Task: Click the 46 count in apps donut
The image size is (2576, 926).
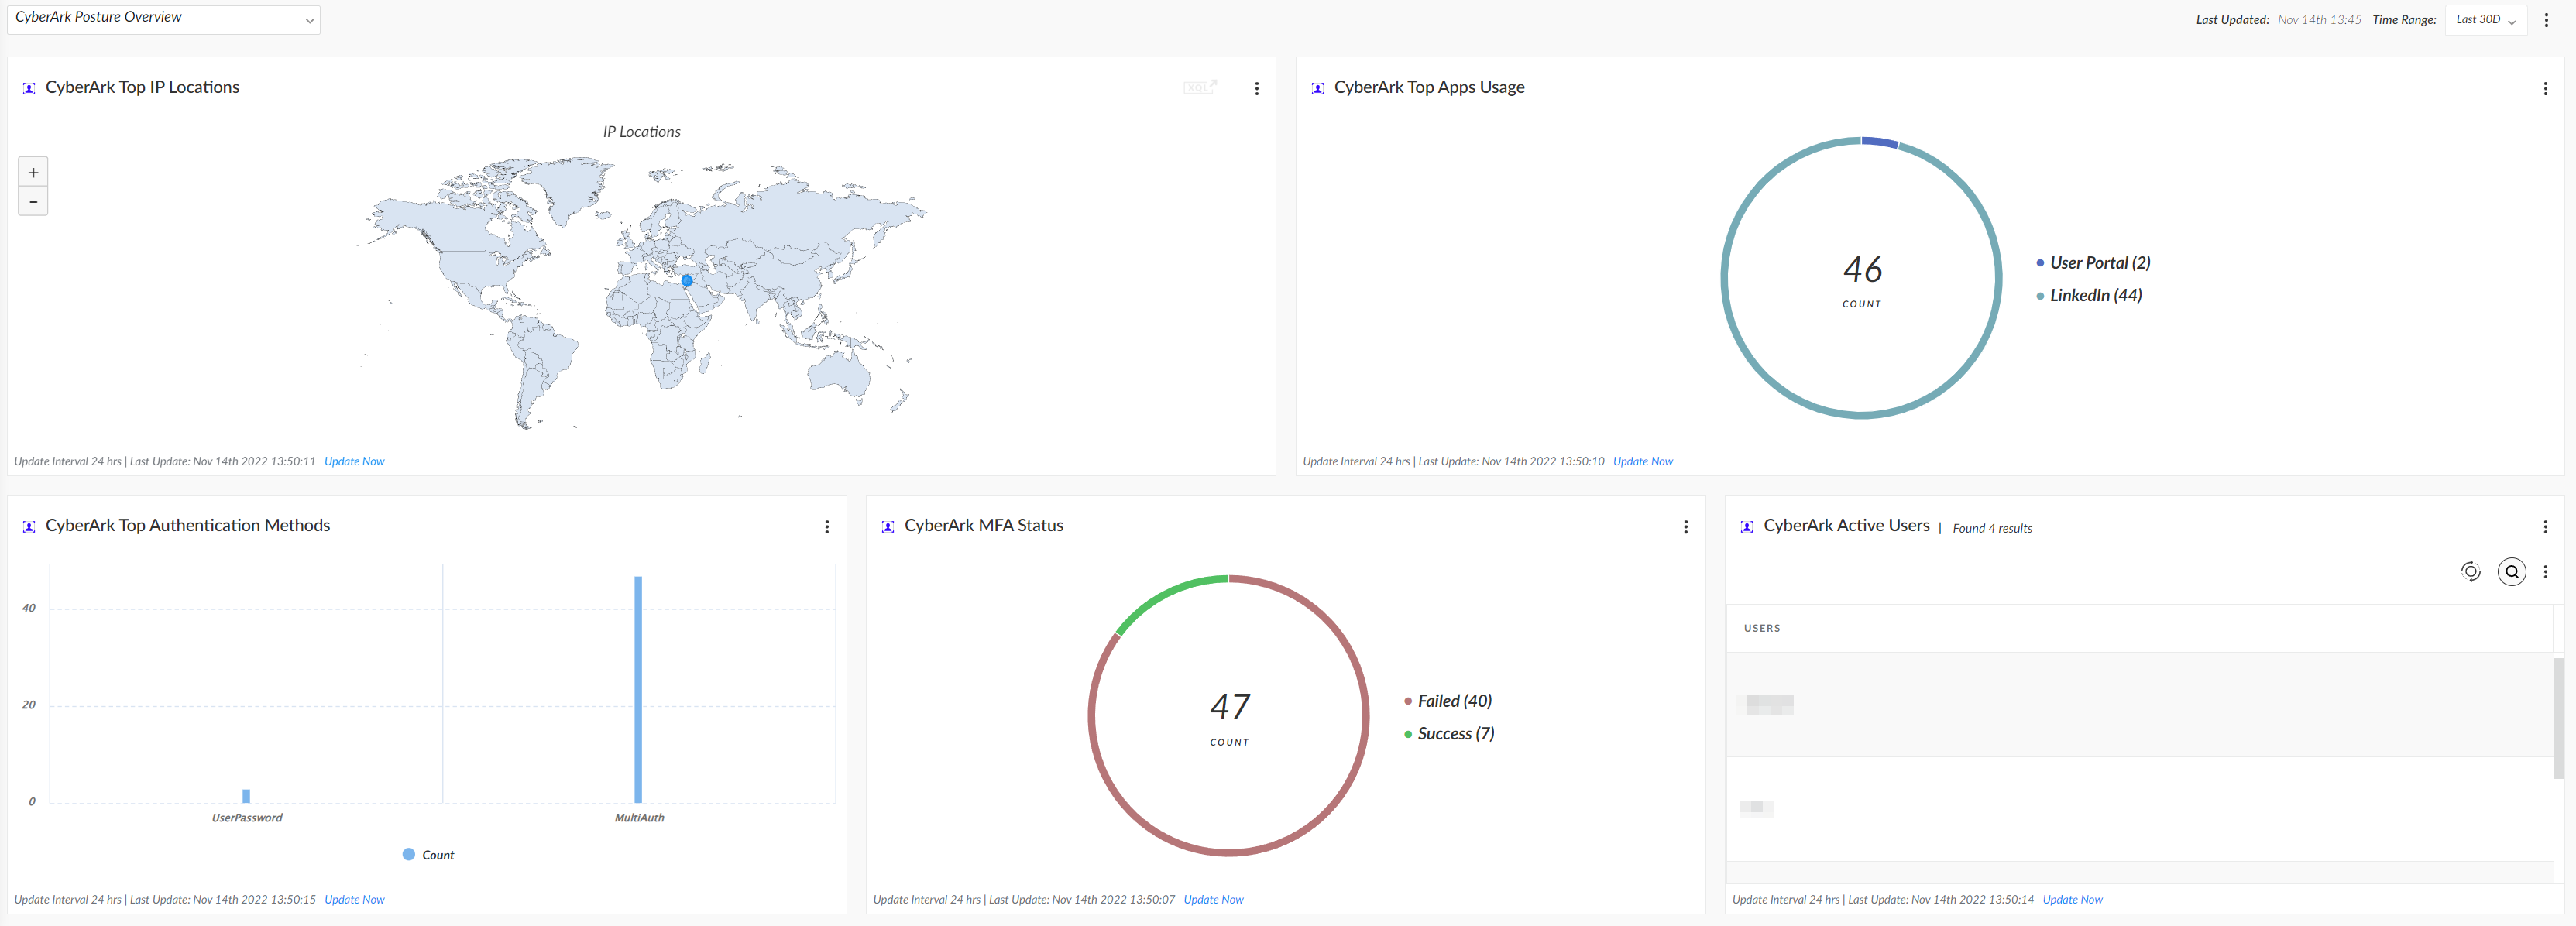Action: (1862, 269)
